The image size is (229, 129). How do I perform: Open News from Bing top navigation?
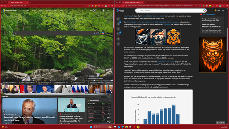pos(61,10)
